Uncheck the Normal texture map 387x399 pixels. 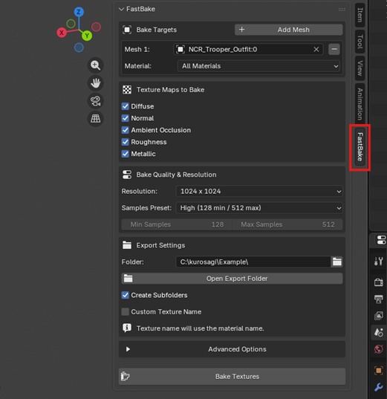(126, 118)
